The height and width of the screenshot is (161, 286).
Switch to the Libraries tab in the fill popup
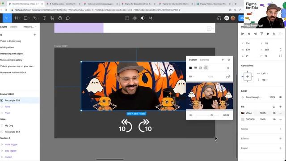point(205,60)
